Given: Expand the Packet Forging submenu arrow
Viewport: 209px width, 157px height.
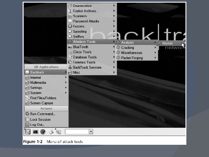Looking at the screenshot, I should tap(155, 58).
